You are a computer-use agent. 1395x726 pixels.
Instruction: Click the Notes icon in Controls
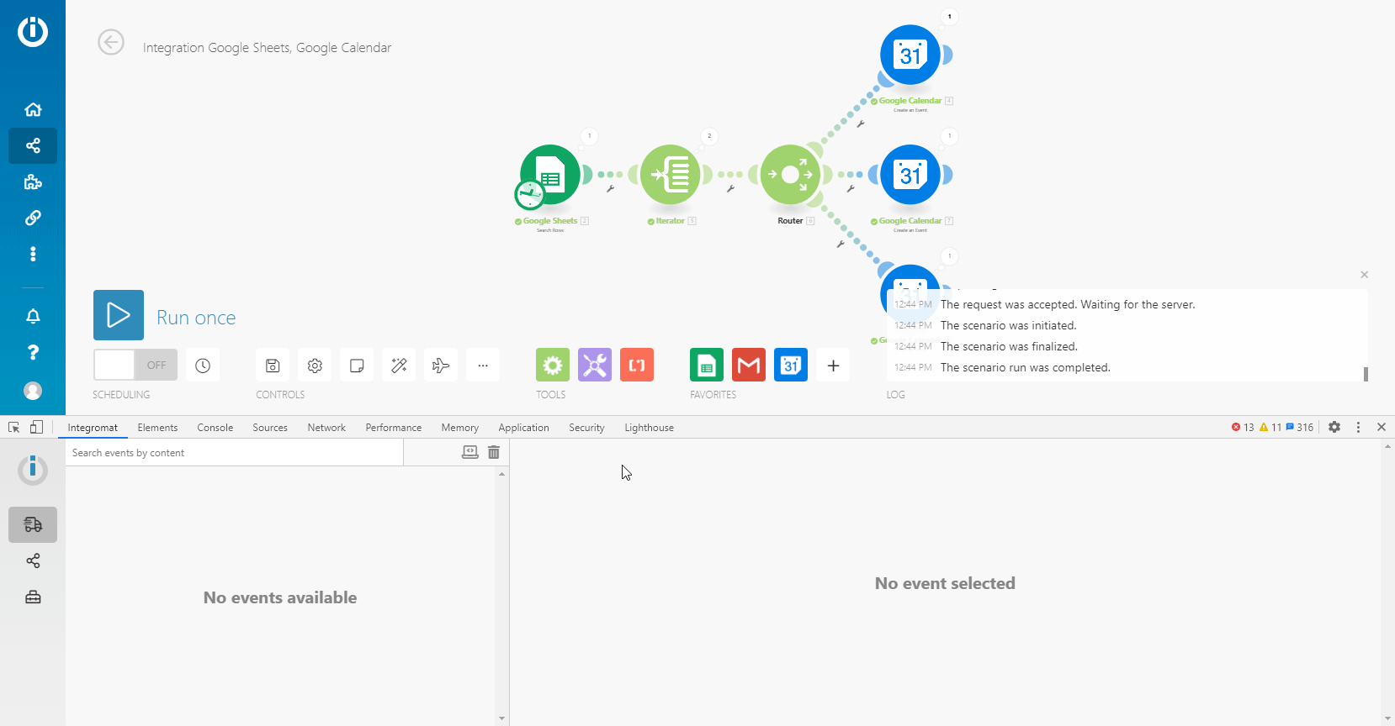357,366
